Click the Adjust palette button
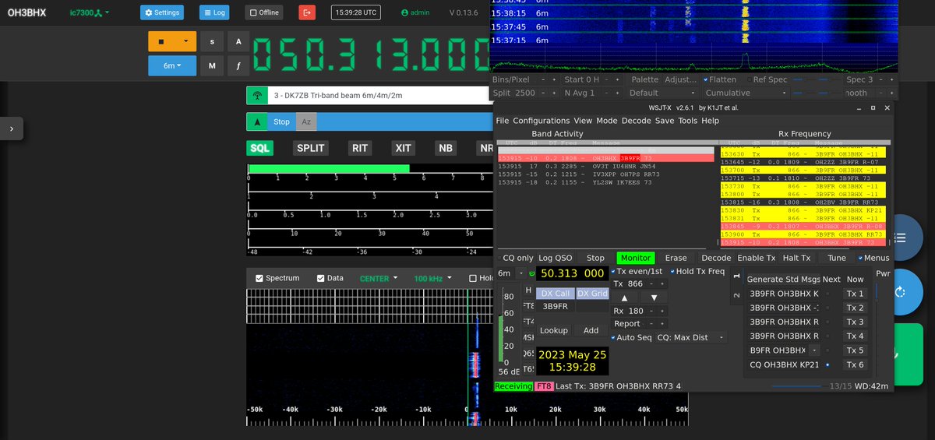 pos(680,79)
